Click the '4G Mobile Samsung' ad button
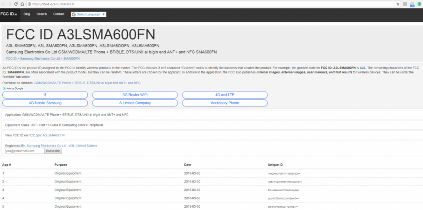The width and height of the screenshot is (423, 210). 45,103
